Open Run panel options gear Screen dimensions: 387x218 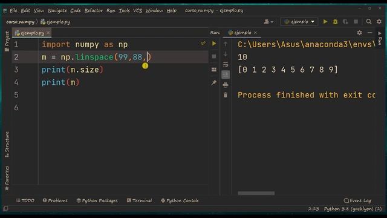coord(360,33)
